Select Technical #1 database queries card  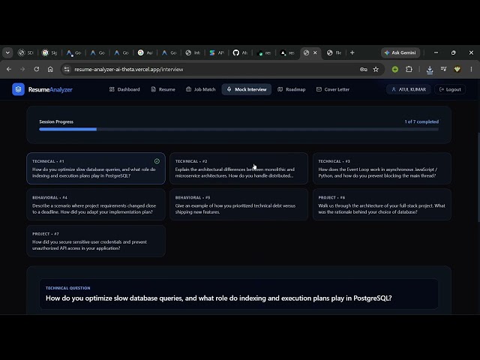click(96, 168)
